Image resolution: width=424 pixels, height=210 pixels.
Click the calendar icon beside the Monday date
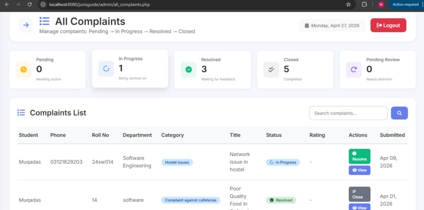click(x=307, y=26)
